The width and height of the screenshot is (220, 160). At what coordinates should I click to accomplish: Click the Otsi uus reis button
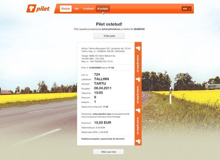pos(108,152)
